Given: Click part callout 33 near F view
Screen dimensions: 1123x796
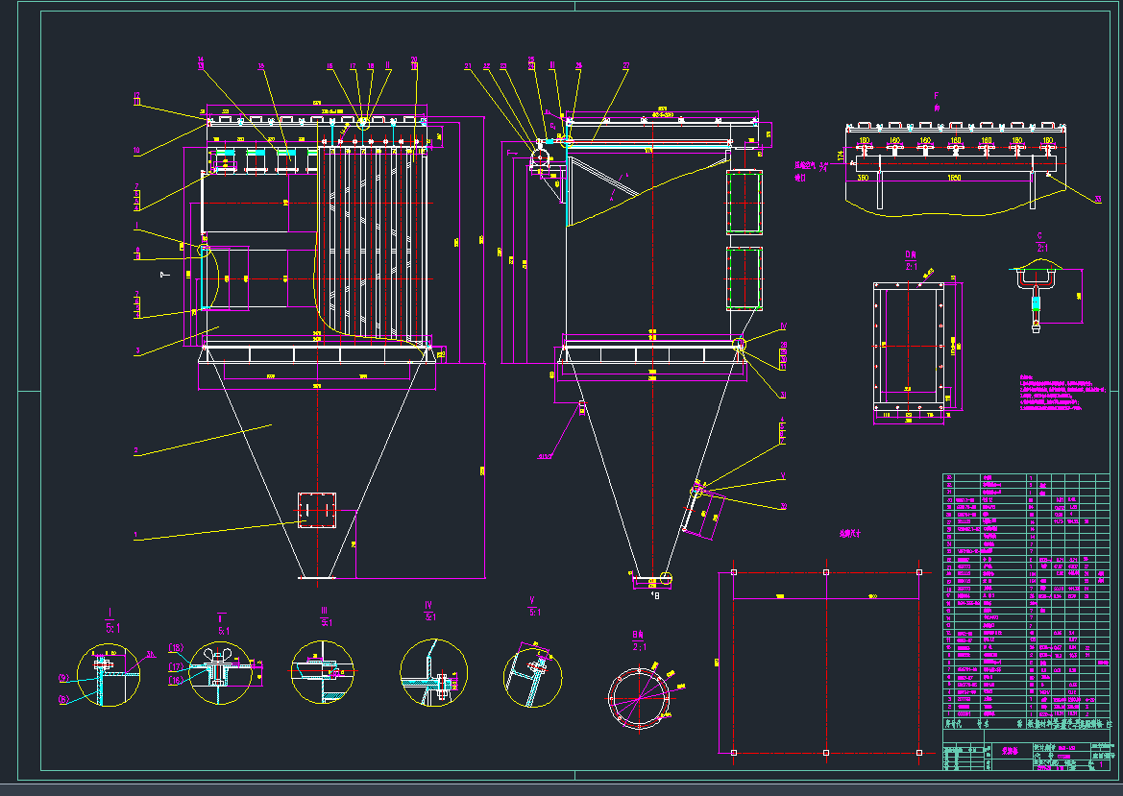Looking at the screenshot, I should [1099, 201].
